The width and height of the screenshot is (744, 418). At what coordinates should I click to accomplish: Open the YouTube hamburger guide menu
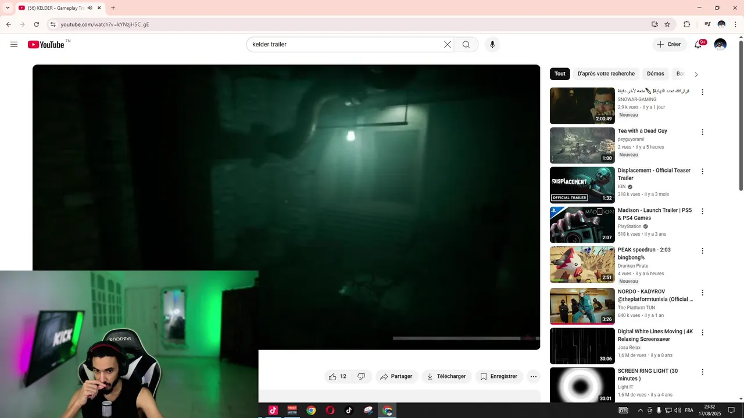pyautogui.click(x=14, y=45)
